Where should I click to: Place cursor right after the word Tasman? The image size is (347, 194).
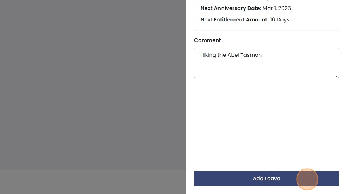(x=263, y=55)
